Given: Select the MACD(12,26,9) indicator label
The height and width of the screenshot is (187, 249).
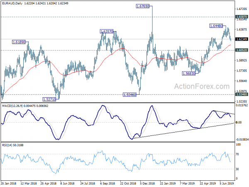Looking at the screenshot, I should click(12, 106).
